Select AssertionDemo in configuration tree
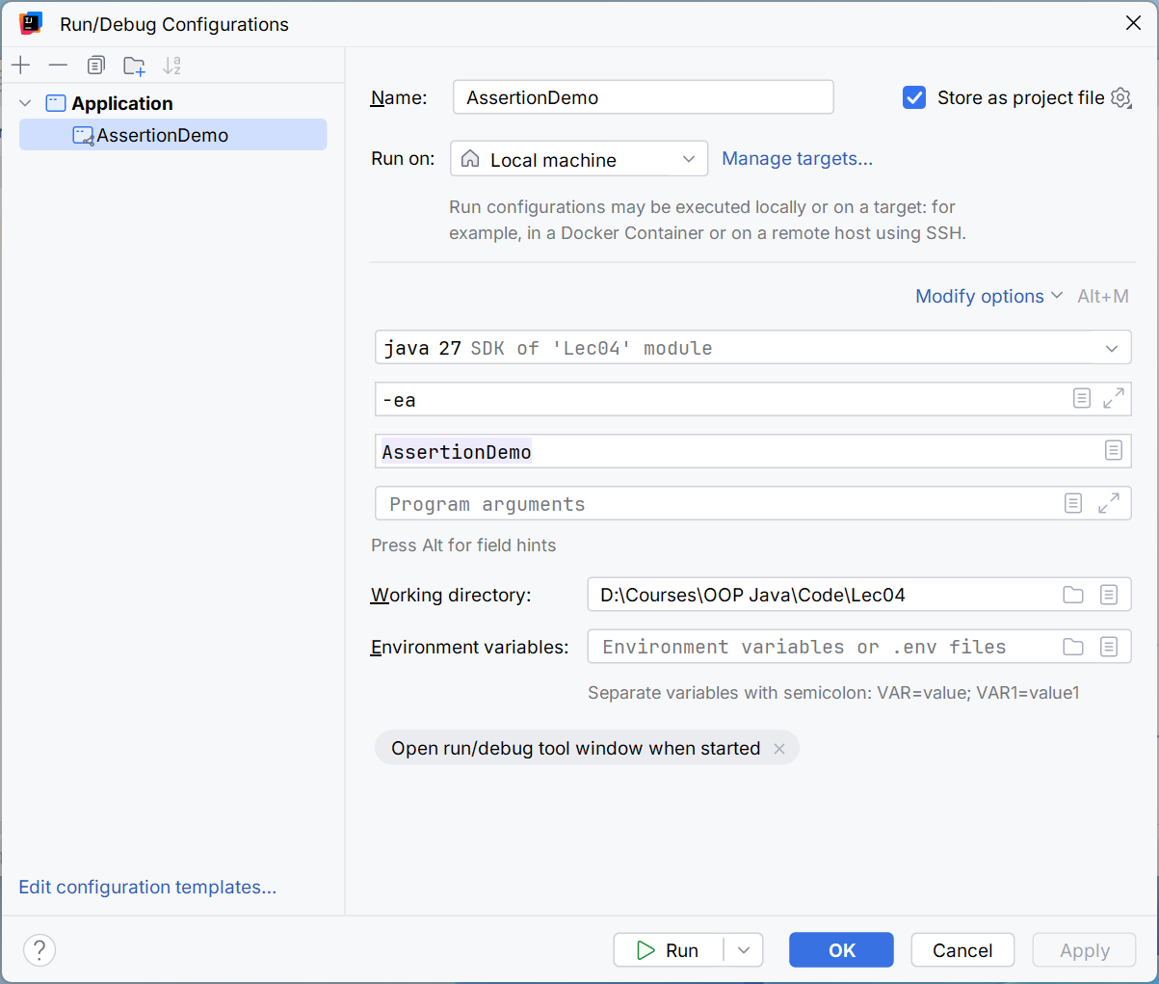 [x=172, y=135]
